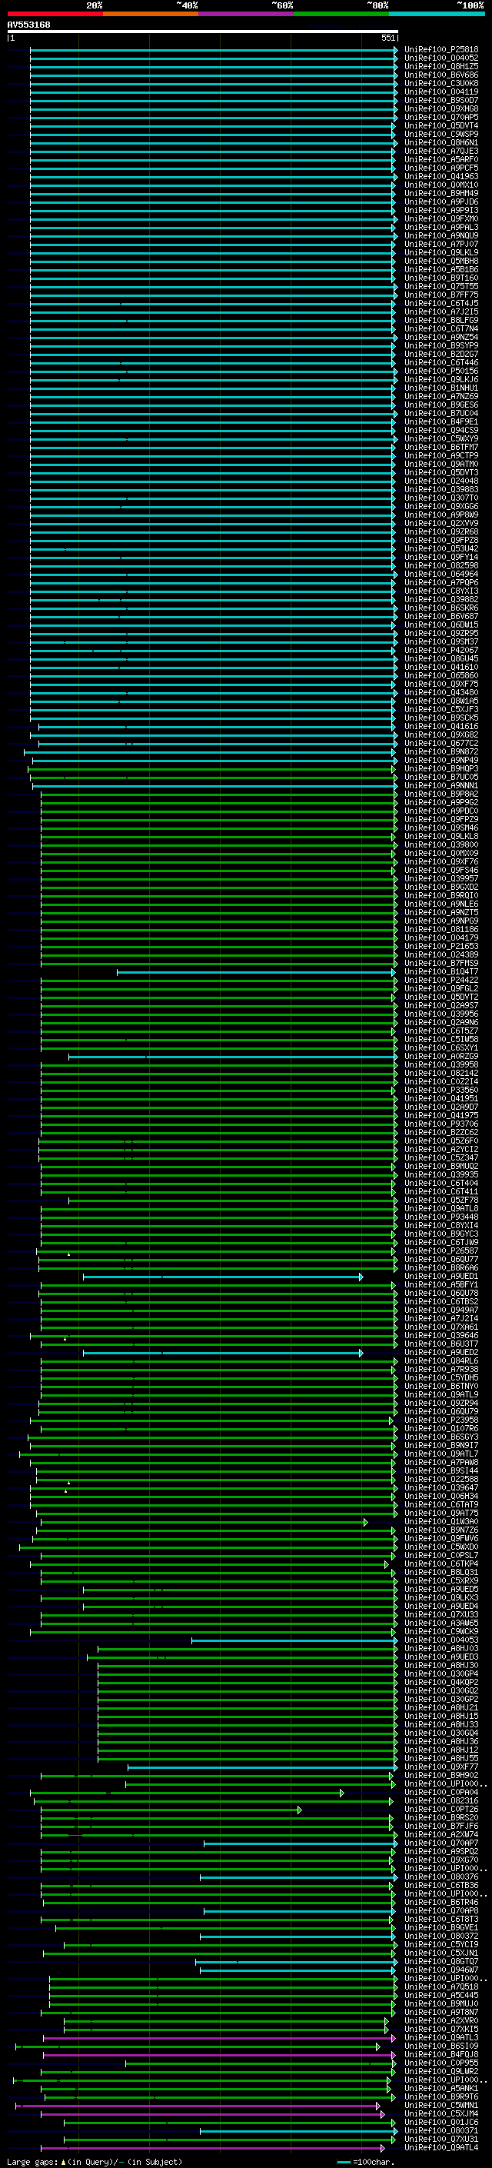Click the green ~80% identity legend segment
The width and height of the screenshot is (492, 2168).
(x=341, y=14)
